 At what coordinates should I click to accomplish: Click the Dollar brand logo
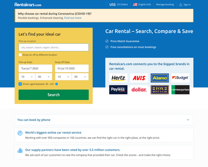139,90
